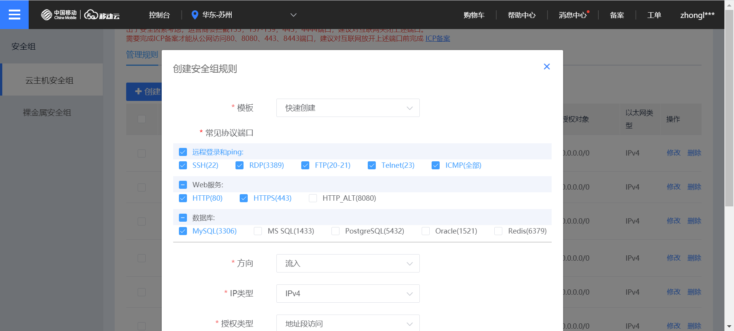Image resolution: width=734 pixels, height=331 pixels.
Task: Open 购物车 shopping cart
Action: tap(474, 15)
